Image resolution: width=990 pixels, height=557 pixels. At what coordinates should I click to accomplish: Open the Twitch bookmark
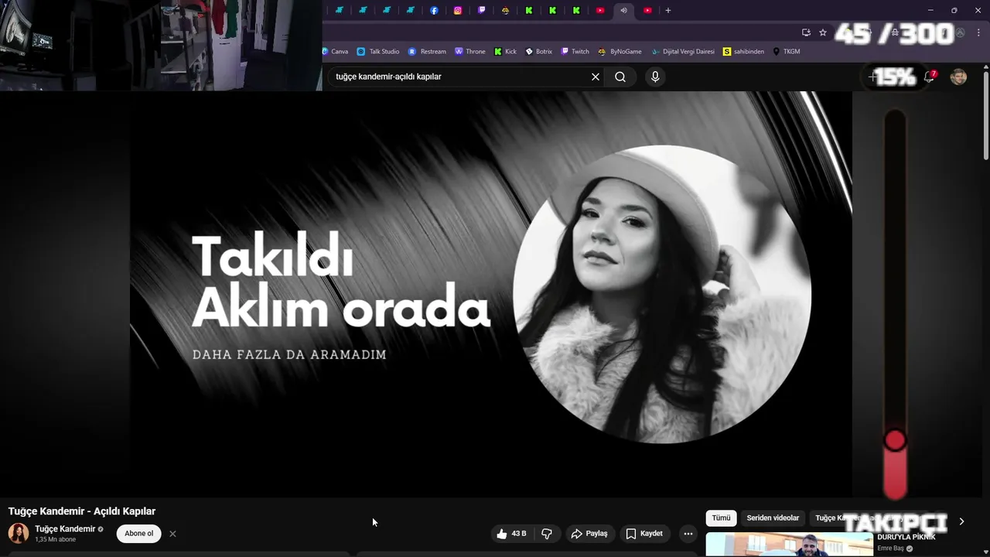pos(575,51)
